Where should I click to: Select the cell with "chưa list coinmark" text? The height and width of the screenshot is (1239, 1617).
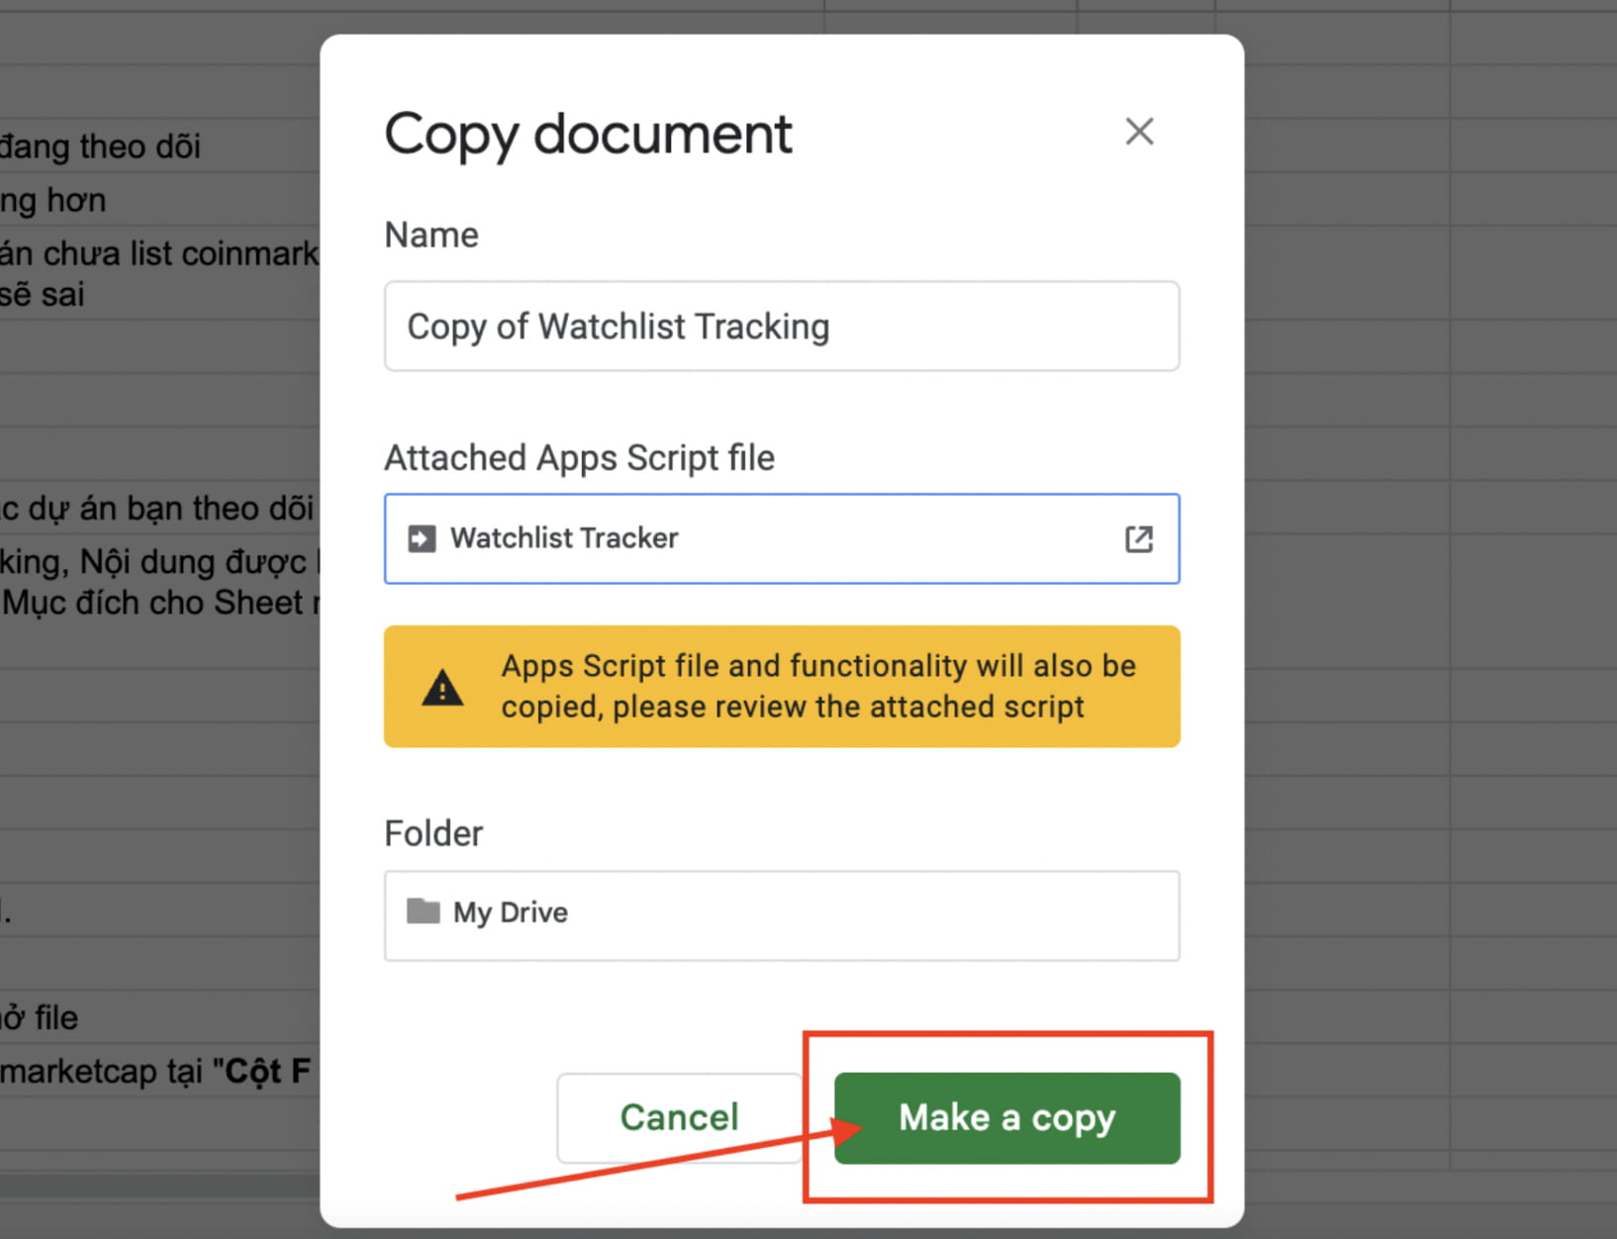158,253
